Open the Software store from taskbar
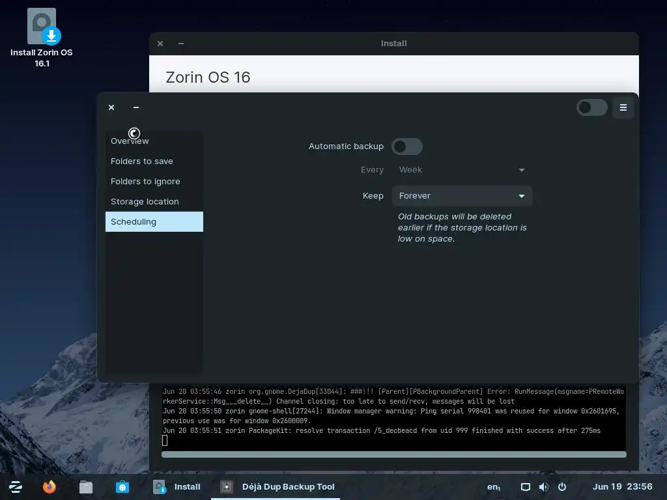667x500 pixels. [x=122, y=487]
